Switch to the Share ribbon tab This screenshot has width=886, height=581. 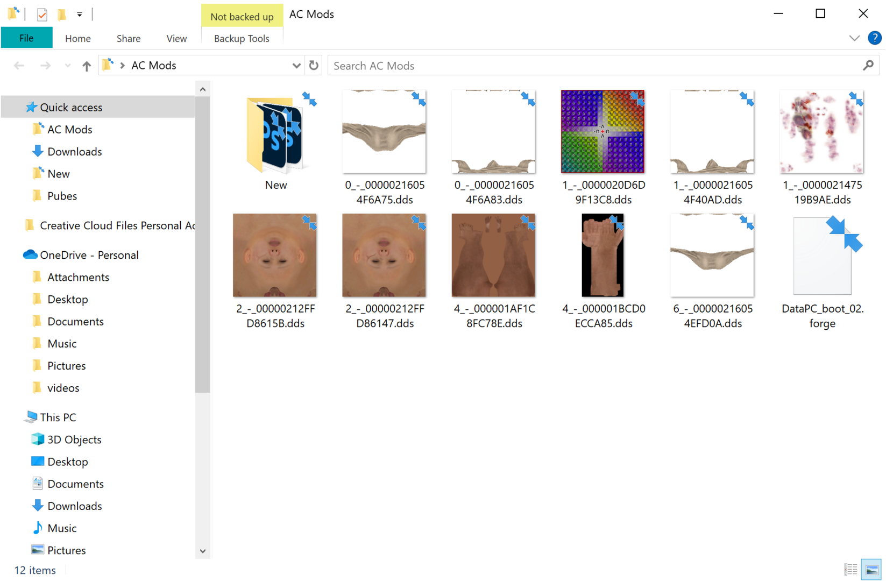[x=129, y=38]
